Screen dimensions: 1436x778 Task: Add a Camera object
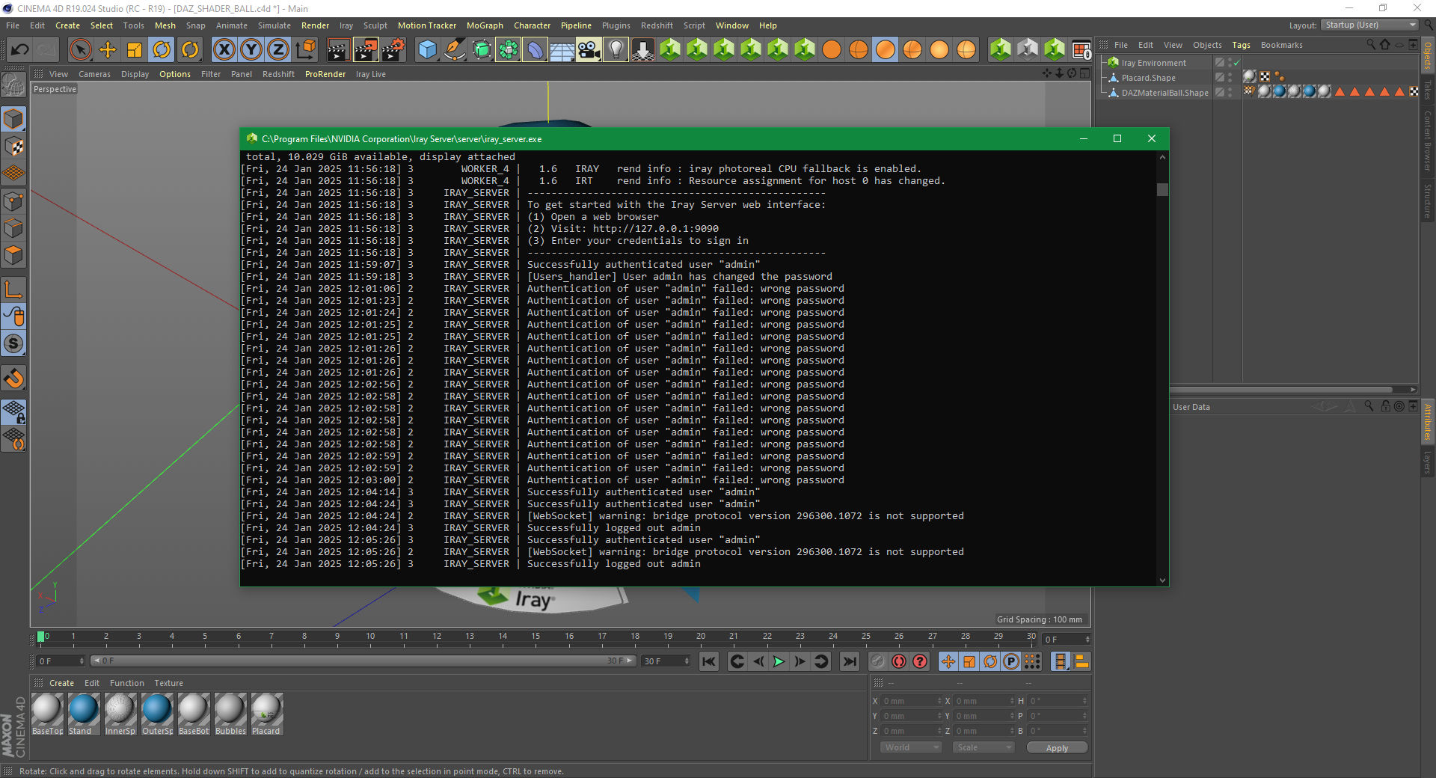589,50
